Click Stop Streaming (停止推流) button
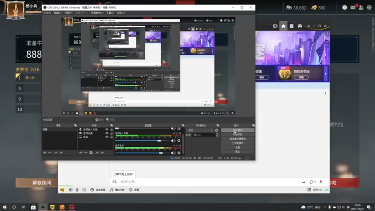 (238, 130)
